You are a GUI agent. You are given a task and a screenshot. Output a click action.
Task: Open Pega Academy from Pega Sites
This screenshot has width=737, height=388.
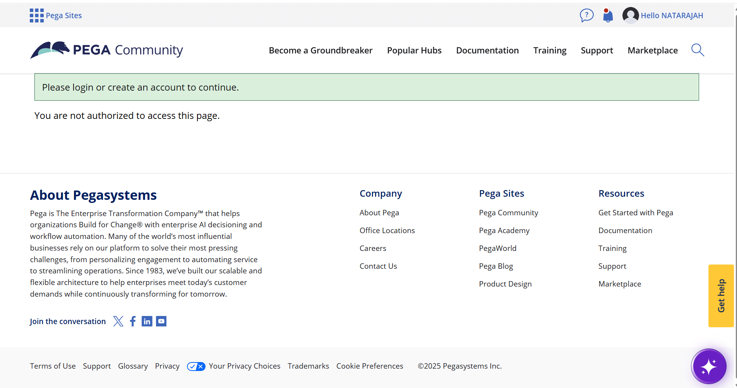pyautogui.click(x=504, y=230)
